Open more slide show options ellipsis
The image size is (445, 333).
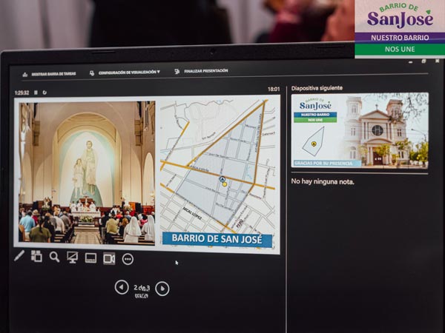(128, 259)
